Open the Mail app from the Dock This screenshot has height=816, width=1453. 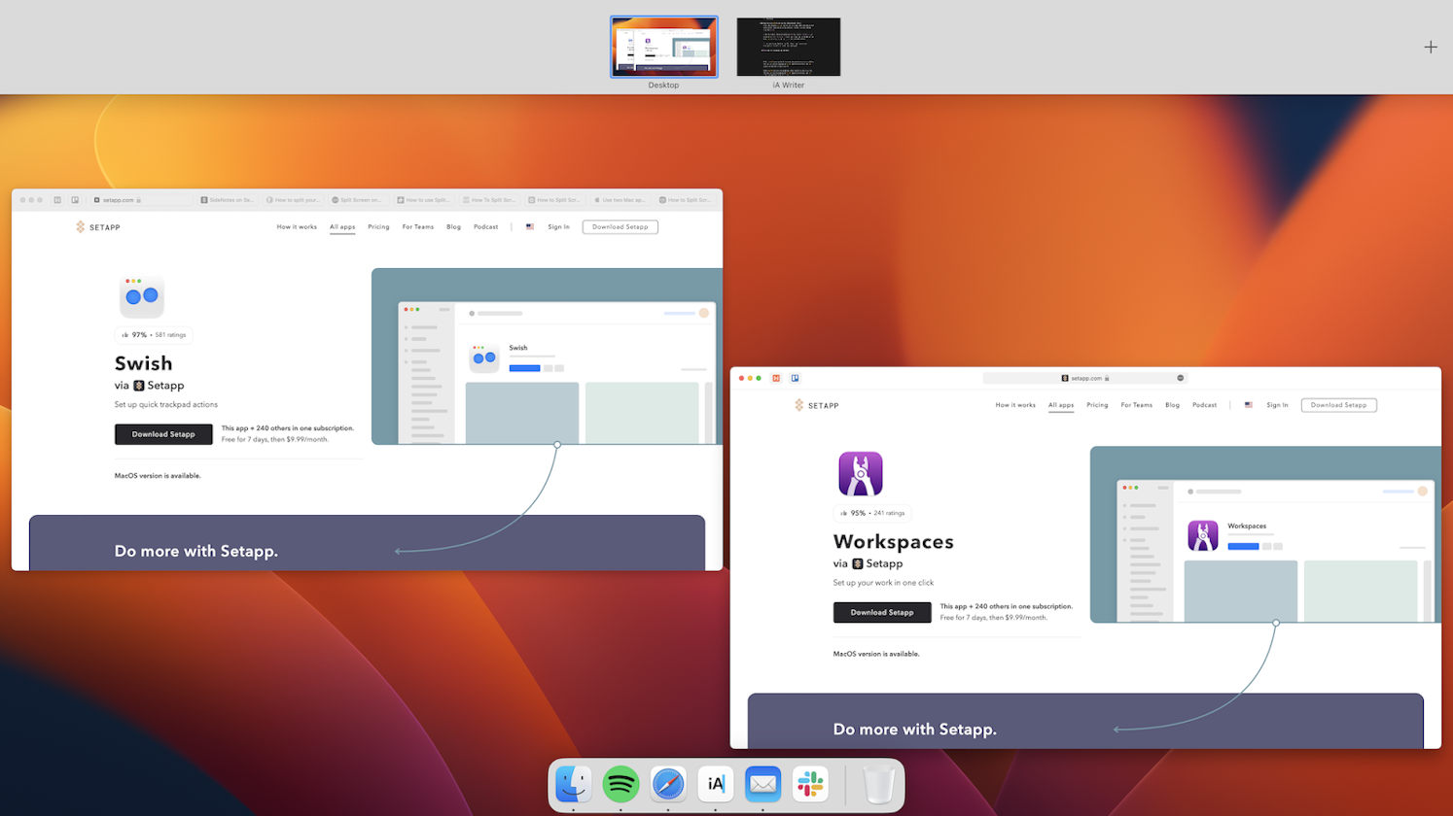762,784
